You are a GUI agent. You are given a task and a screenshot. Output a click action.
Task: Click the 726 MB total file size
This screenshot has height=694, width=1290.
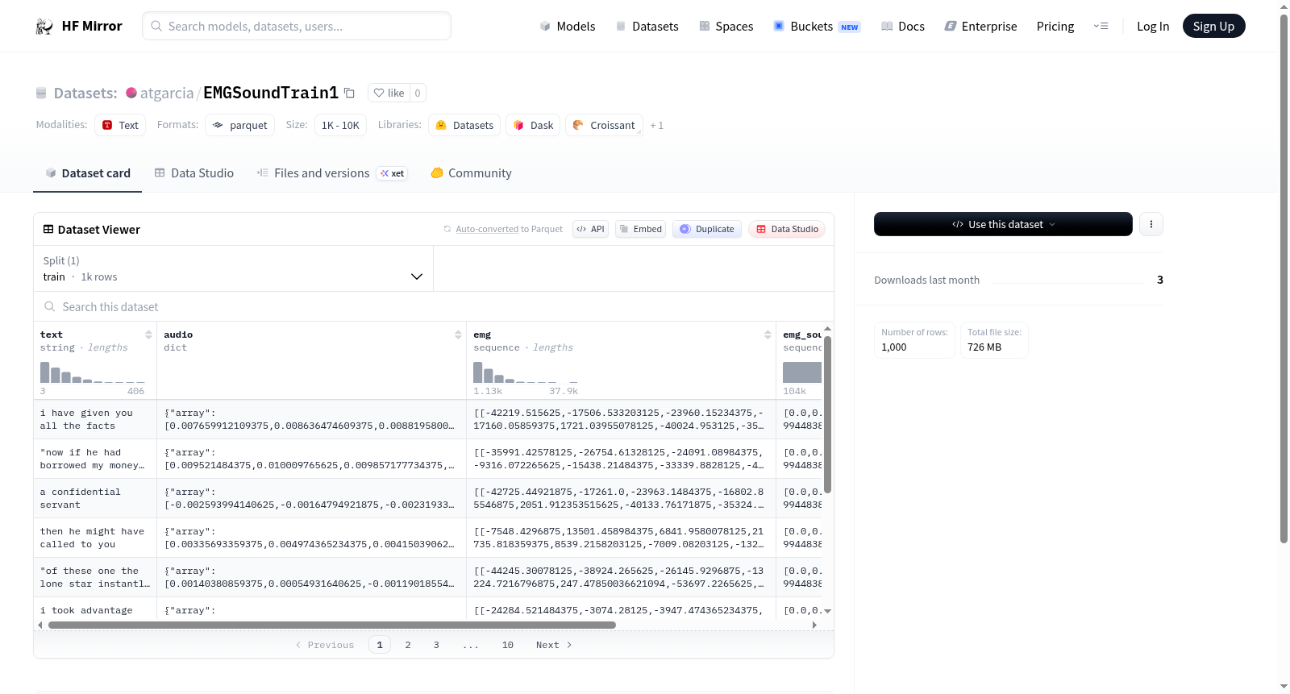point(984,347)
